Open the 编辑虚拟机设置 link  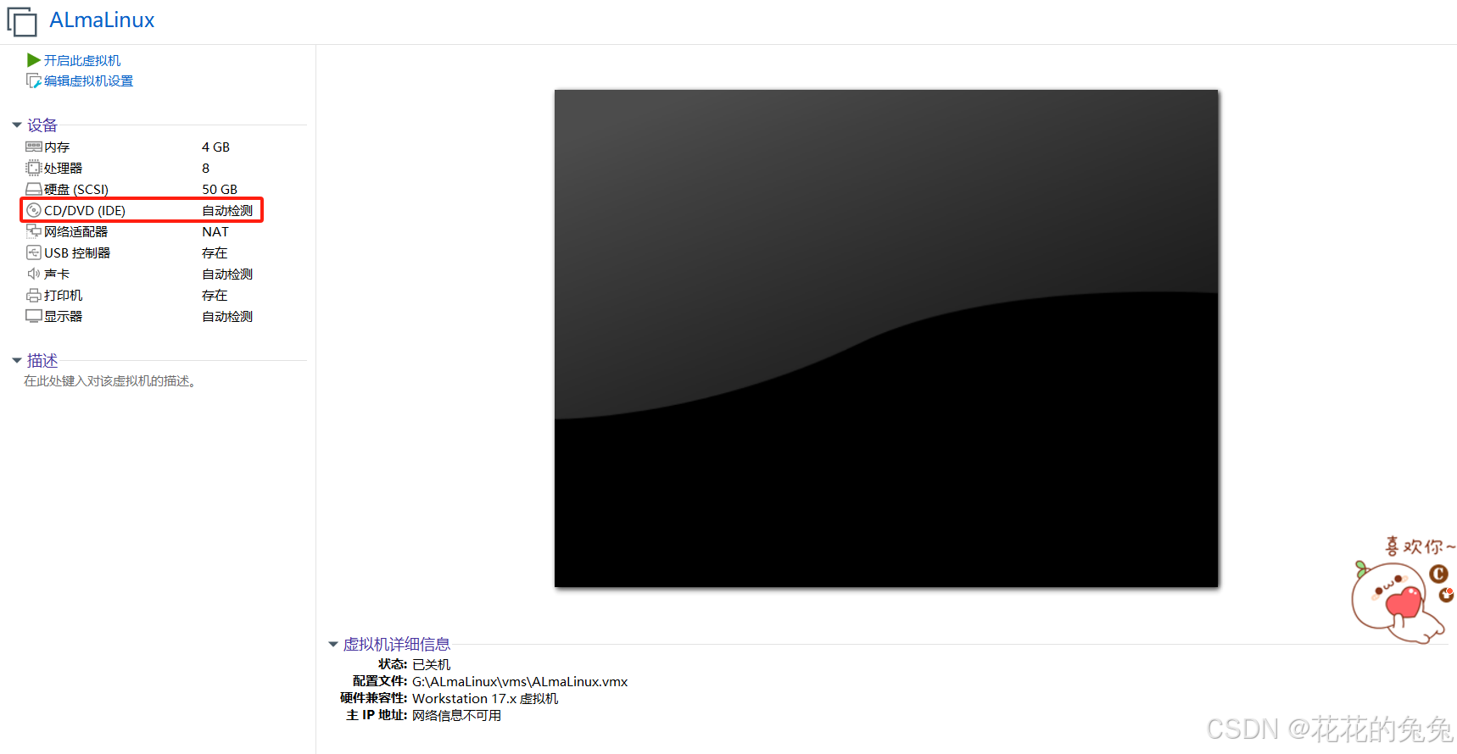coord(88,80)
